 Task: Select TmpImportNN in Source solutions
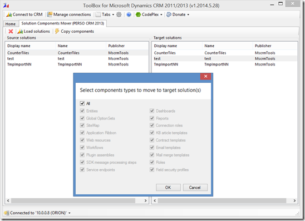77,64
